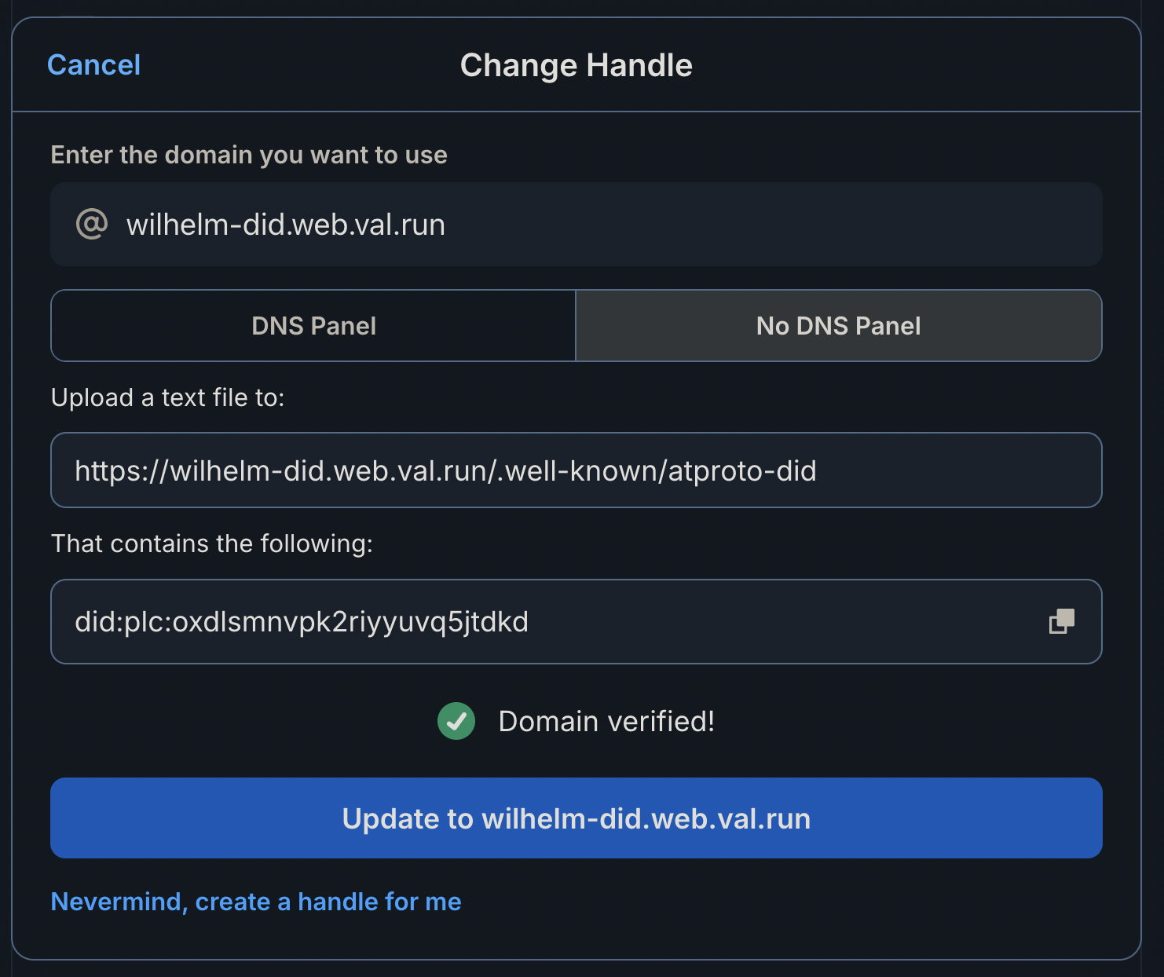1164x977 pixels.
Task: Click the Update to wilhelm-did.web.val.run button
Action: point(576,818)
